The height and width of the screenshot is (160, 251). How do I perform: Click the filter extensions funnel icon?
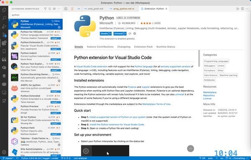(x=45, y=9)
